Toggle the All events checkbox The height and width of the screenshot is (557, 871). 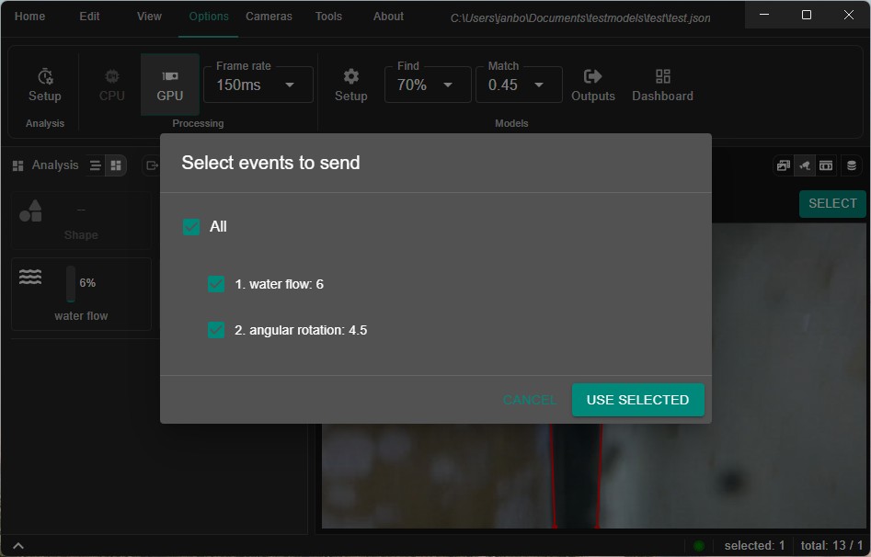[191, 227]
